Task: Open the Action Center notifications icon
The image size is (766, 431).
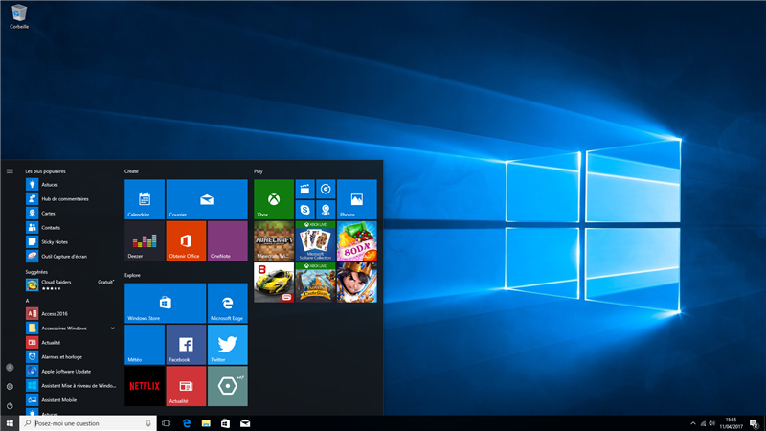Action: (755, 423)
